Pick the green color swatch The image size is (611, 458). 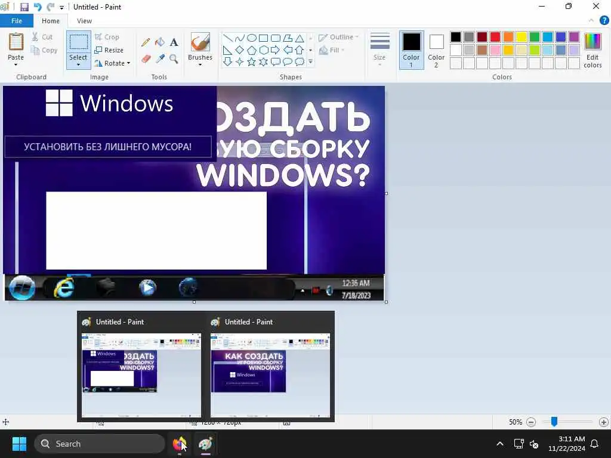pos(535,37)
